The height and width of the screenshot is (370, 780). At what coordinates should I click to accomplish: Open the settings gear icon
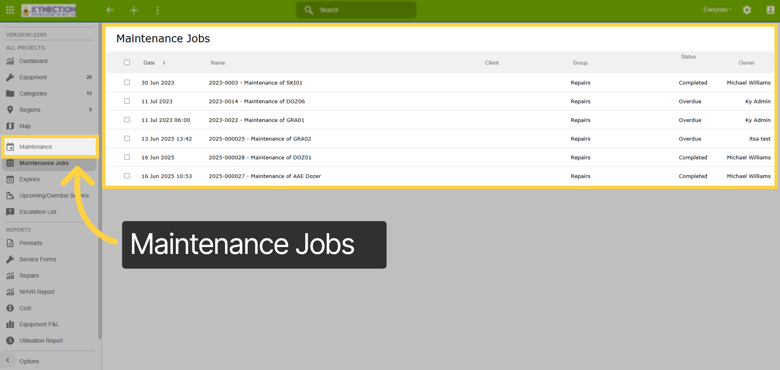tap(747, 10)
